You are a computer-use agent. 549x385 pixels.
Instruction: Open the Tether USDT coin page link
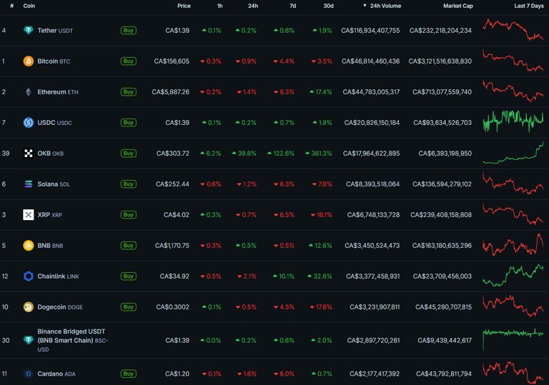click(x=55, y=31)
